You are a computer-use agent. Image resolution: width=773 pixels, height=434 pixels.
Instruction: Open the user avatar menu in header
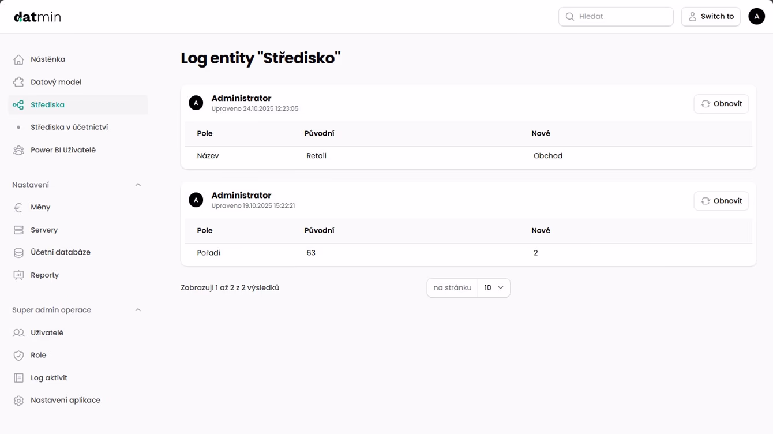coord(756,17)
